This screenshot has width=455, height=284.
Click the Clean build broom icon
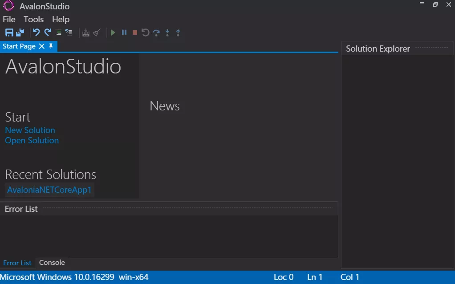click(97, 32)
